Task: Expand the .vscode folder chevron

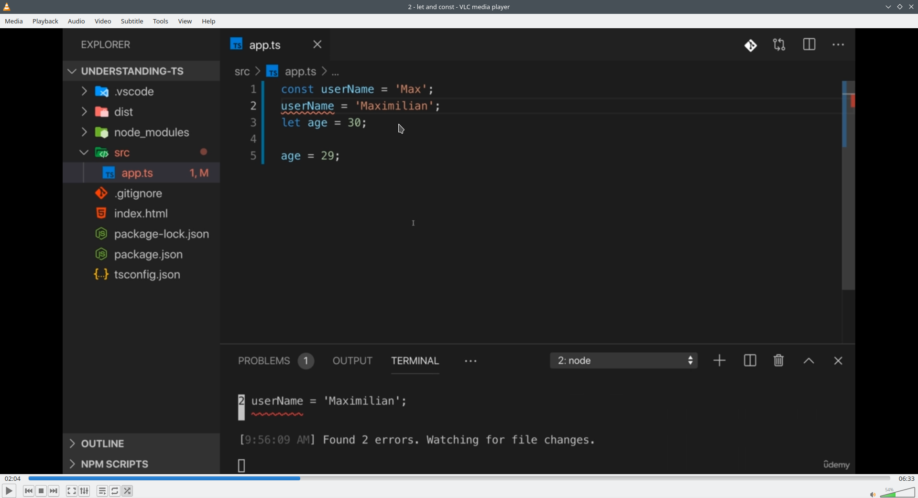Action: pos(84,91)
